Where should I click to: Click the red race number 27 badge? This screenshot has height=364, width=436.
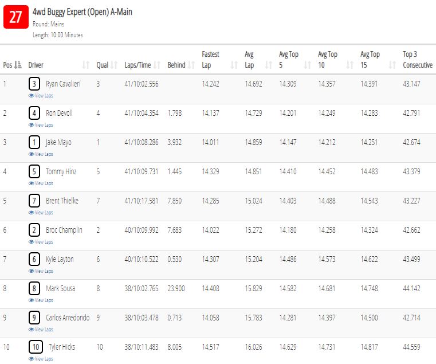click(16, 17)
